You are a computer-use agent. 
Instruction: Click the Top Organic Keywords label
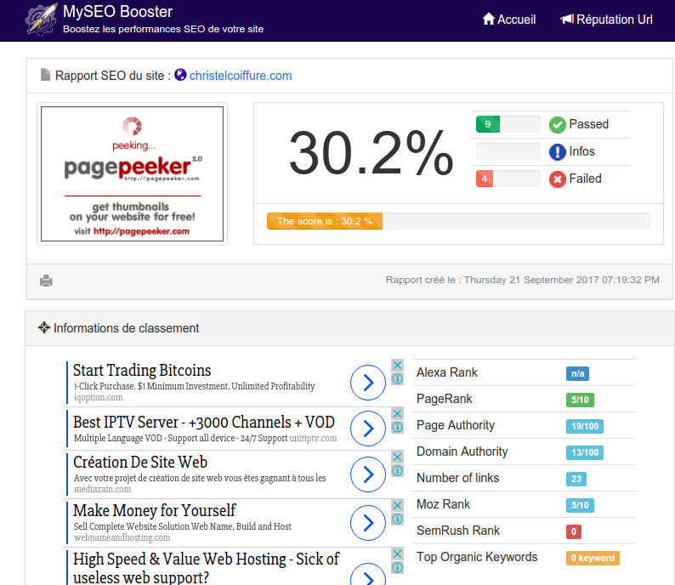coord(477,557)
